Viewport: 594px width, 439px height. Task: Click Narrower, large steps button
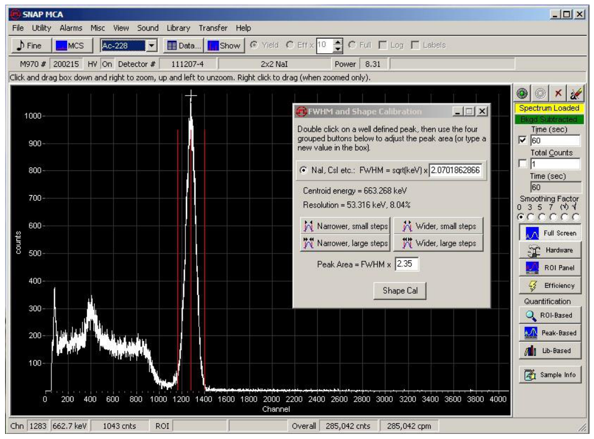pos(345,243)
